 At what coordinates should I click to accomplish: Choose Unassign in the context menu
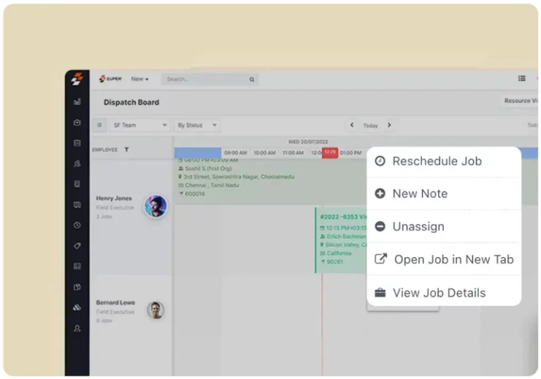tap(444, 226)
